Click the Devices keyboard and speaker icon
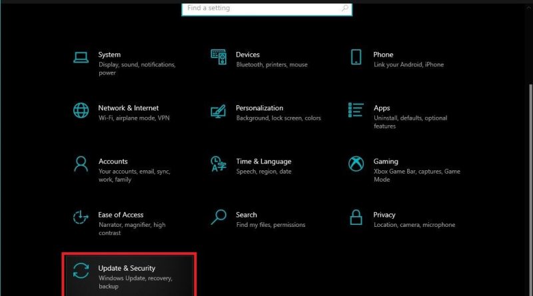Viewport: 533px width, 296px height. click(219, 57)
